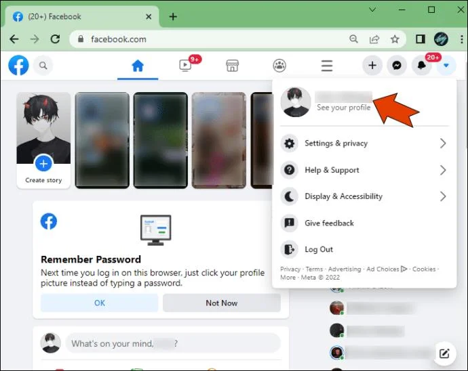Expand the Display & Accessibility chevron
Image resolution: width=468 pixels, height=371 pixels.
(x=443, y=196)
